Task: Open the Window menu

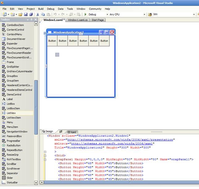Action: [x=81, y=9]
